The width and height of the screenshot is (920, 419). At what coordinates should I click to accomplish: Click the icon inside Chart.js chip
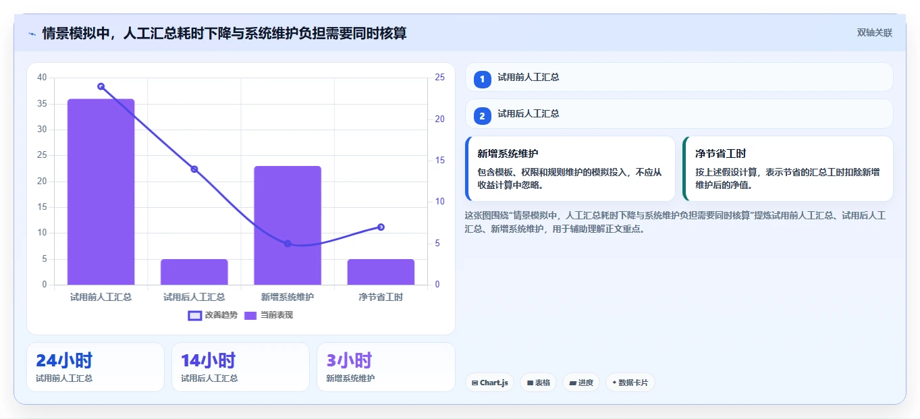click(475, 383)
